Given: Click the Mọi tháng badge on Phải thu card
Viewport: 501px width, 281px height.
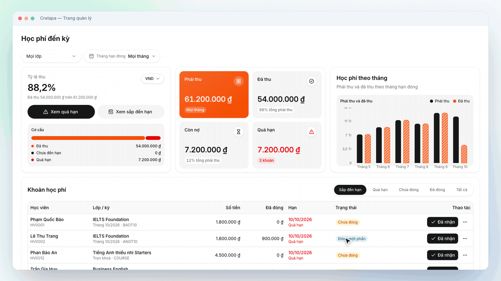Looking at the screenshot, I should [x=195, y=110].
